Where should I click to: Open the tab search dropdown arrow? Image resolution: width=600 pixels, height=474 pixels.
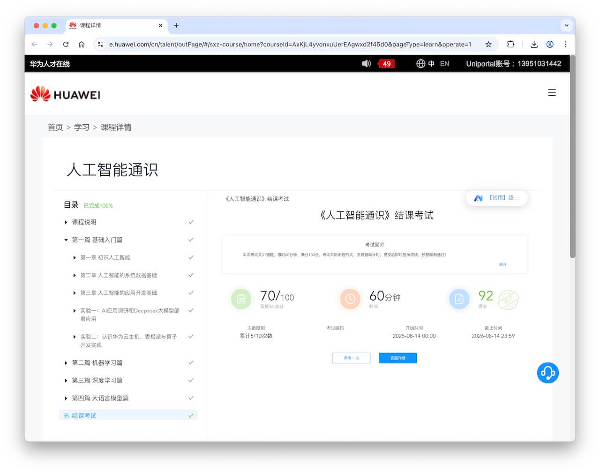point(566,25)
